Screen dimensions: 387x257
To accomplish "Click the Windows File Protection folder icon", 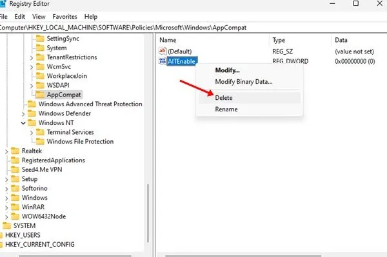I will (x=40, y=142).
